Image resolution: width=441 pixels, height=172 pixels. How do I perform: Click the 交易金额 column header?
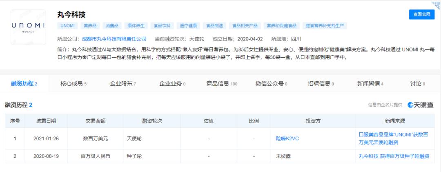96,121
